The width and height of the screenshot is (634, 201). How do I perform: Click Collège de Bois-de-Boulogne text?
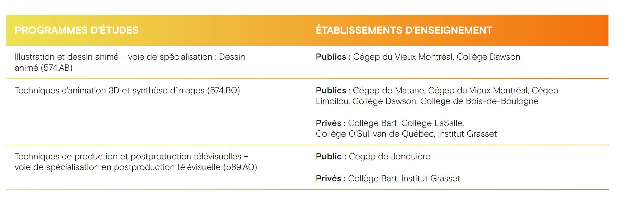click(479, 101)
